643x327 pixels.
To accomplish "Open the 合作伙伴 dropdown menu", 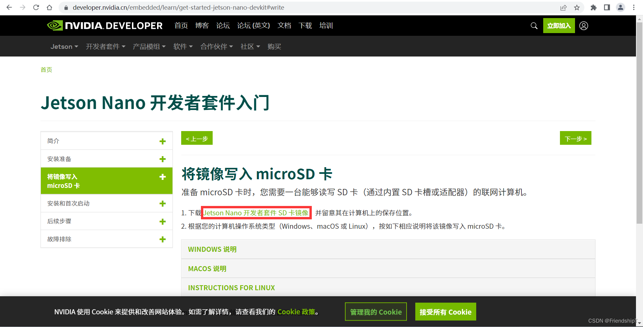I will point(216,46).
